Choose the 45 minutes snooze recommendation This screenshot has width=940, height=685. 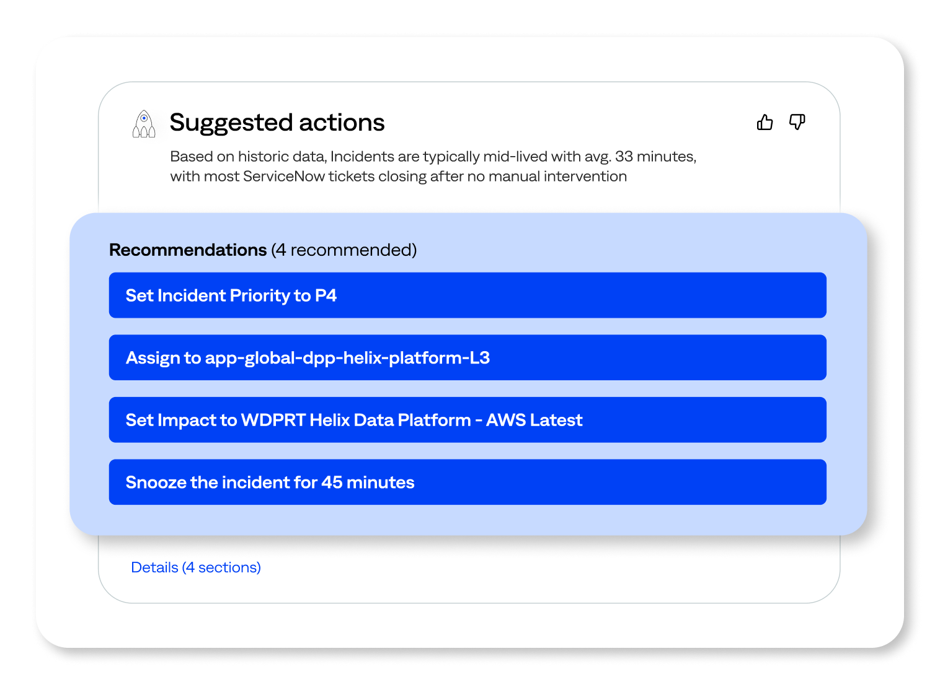click(x=468, y=482)
